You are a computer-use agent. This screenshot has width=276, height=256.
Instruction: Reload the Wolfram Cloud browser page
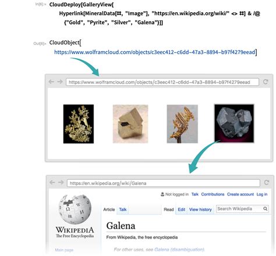coord(266,82)
